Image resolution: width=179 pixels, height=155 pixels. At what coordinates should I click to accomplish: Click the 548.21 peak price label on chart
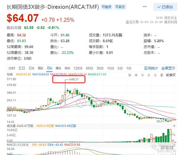click(x=74, y=79)
